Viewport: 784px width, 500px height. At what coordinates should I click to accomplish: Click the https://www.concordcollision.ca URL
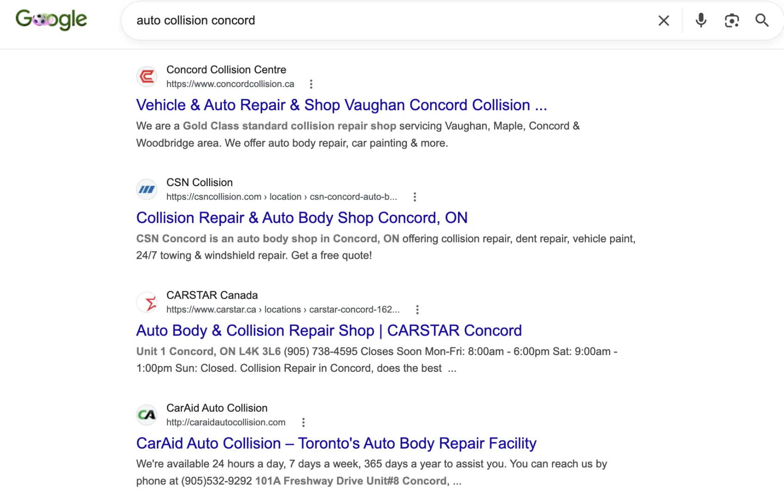[230, 84]
